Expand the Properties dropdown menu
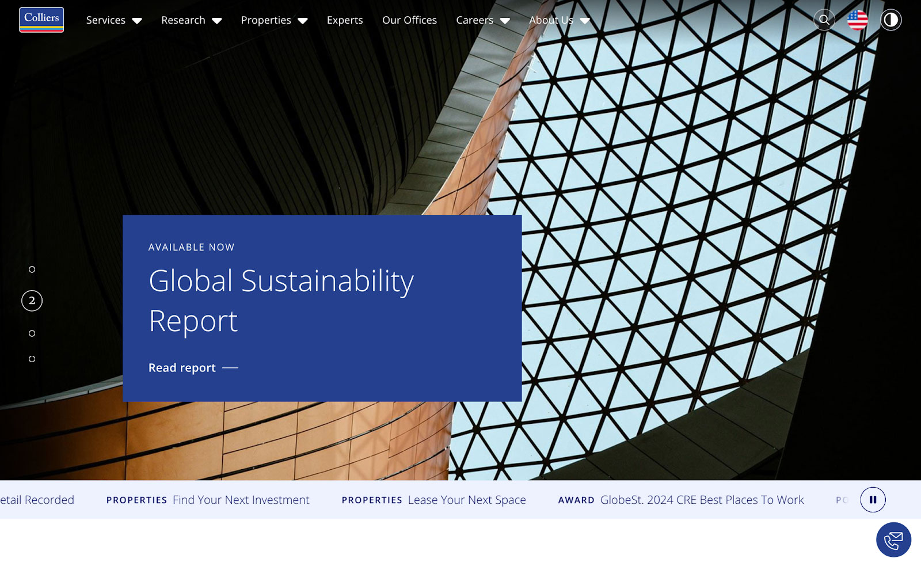The width and height of the screenshot is (921, 570). point(274,20)
